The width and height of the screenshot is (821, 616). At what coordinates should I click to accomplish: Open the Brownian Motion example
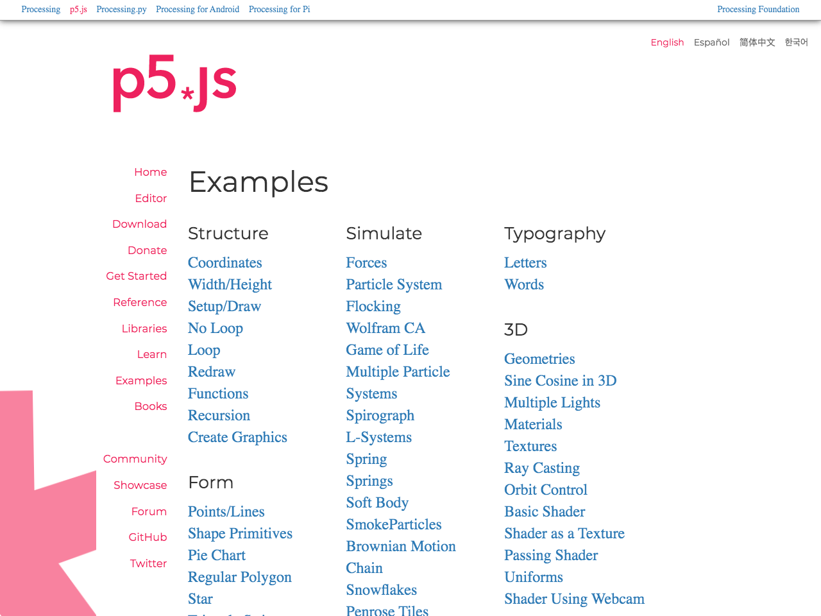401,546
